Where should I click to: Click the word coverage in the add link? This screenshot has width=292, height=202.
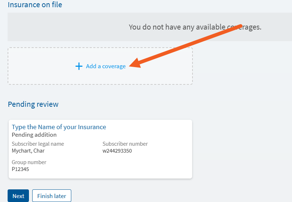pos(114,66)
